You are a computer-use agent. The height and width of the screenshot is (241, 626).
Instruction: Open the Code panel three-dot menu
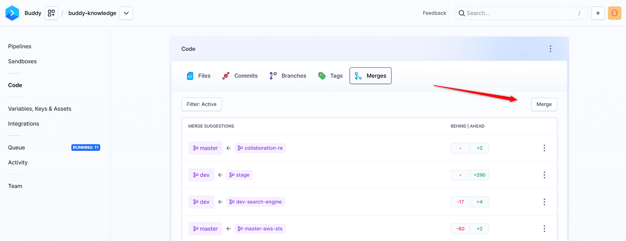click(550, 49)
